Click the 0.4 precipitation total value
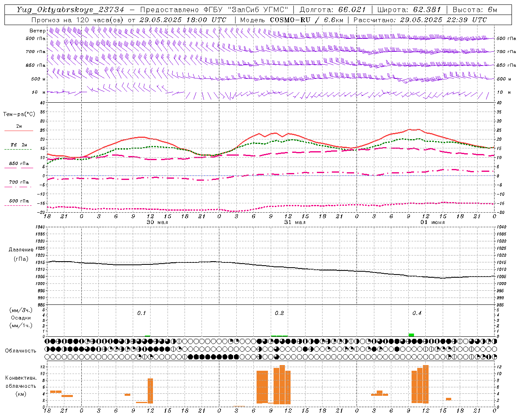The width and height of the screenshot is (518, 414). point(417,313)
